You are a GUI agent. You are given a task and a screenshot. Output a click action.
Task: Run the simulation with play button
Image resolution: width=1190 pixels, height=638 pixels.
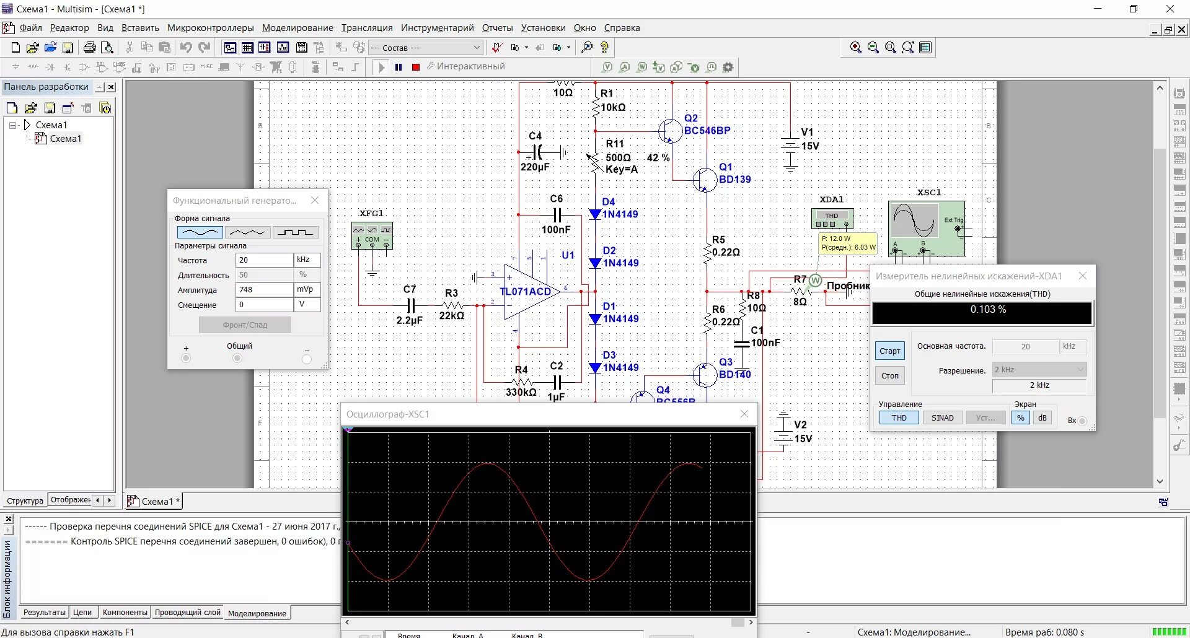381,67
